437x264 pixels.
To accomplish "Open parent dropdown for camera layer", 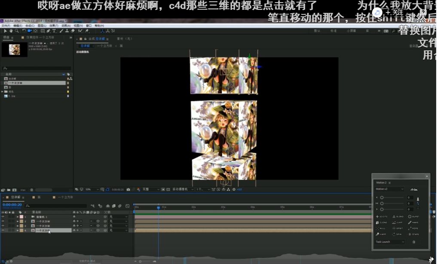I will tap(119, 217).
